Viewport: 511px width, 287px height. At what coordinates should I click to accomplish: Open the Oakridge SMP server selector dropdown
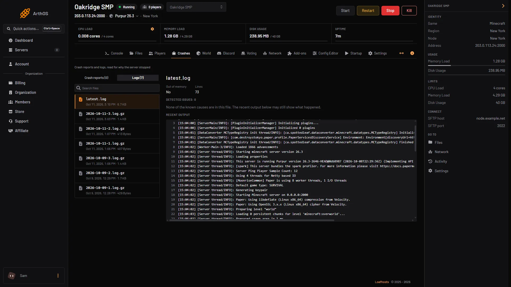(196, 7)
